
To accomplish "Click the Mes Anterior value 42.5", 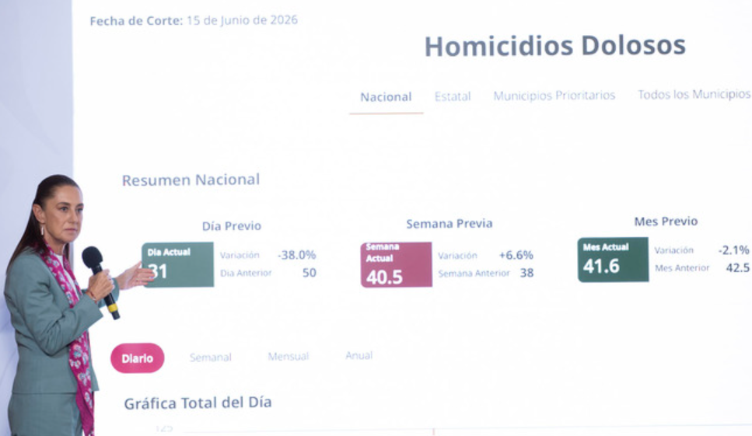I will [737, 268].
